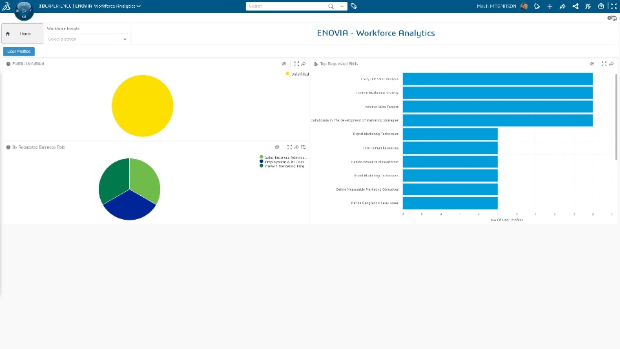
Task: Open Mitch Mognoson user profile name
Action: point(497,6)
